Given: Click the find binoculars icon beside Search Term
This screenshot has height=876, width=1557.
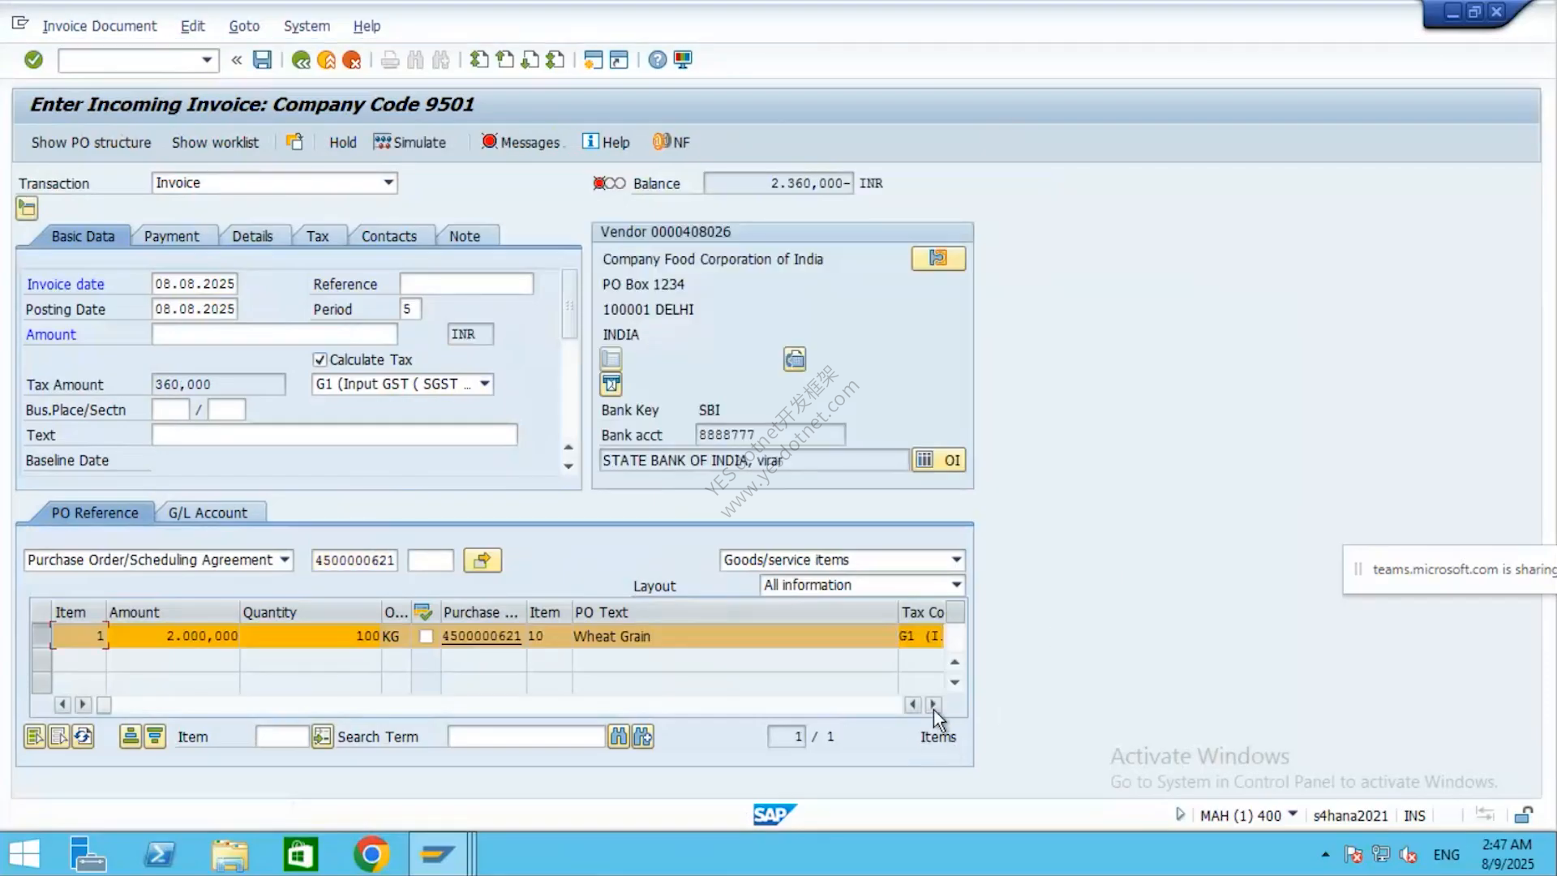Looking at the screenshot, I should (x=619, y=736).
